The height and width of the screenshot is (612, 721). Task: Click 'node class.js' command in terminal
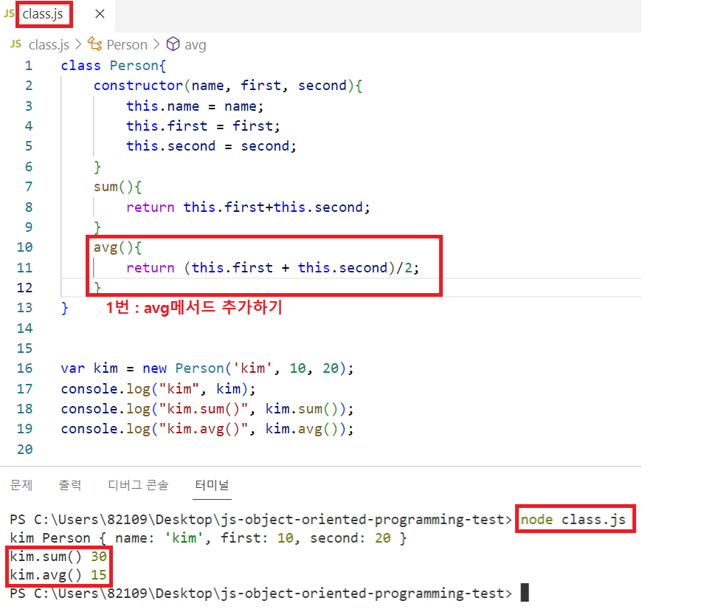(x=573, y=520)
